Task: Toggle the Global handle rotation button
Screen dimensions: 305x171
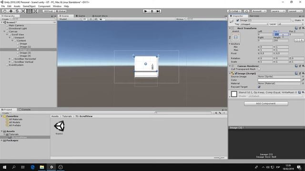Action: pyautogui.click(x=61, y=11)
